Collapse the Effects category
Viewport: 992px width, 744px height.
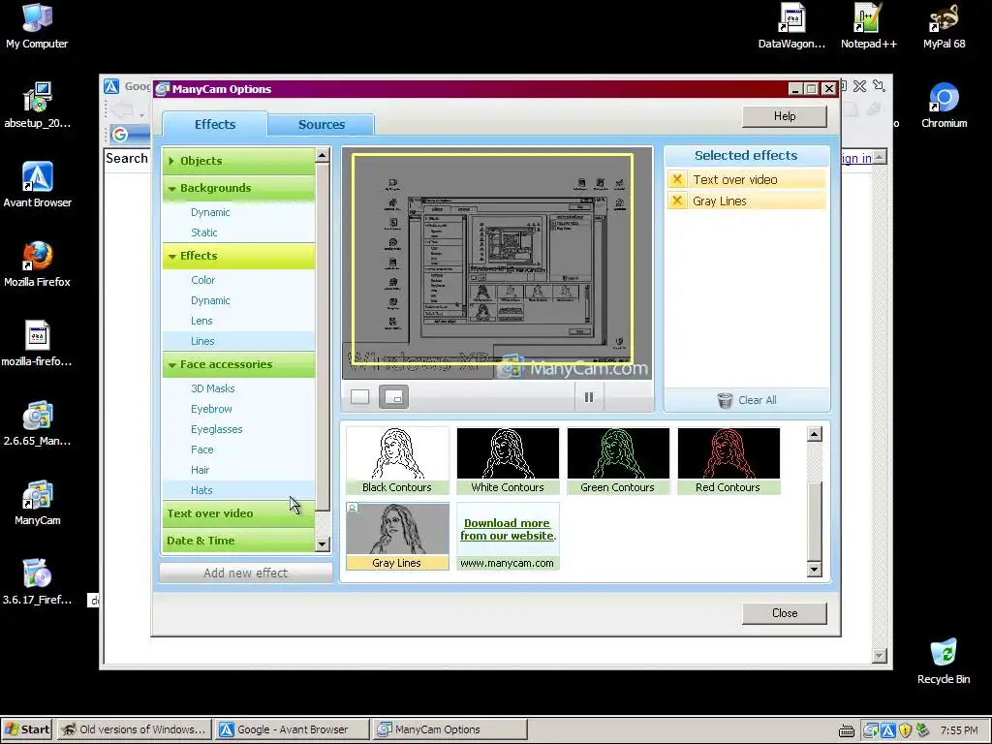click(238, 256)
